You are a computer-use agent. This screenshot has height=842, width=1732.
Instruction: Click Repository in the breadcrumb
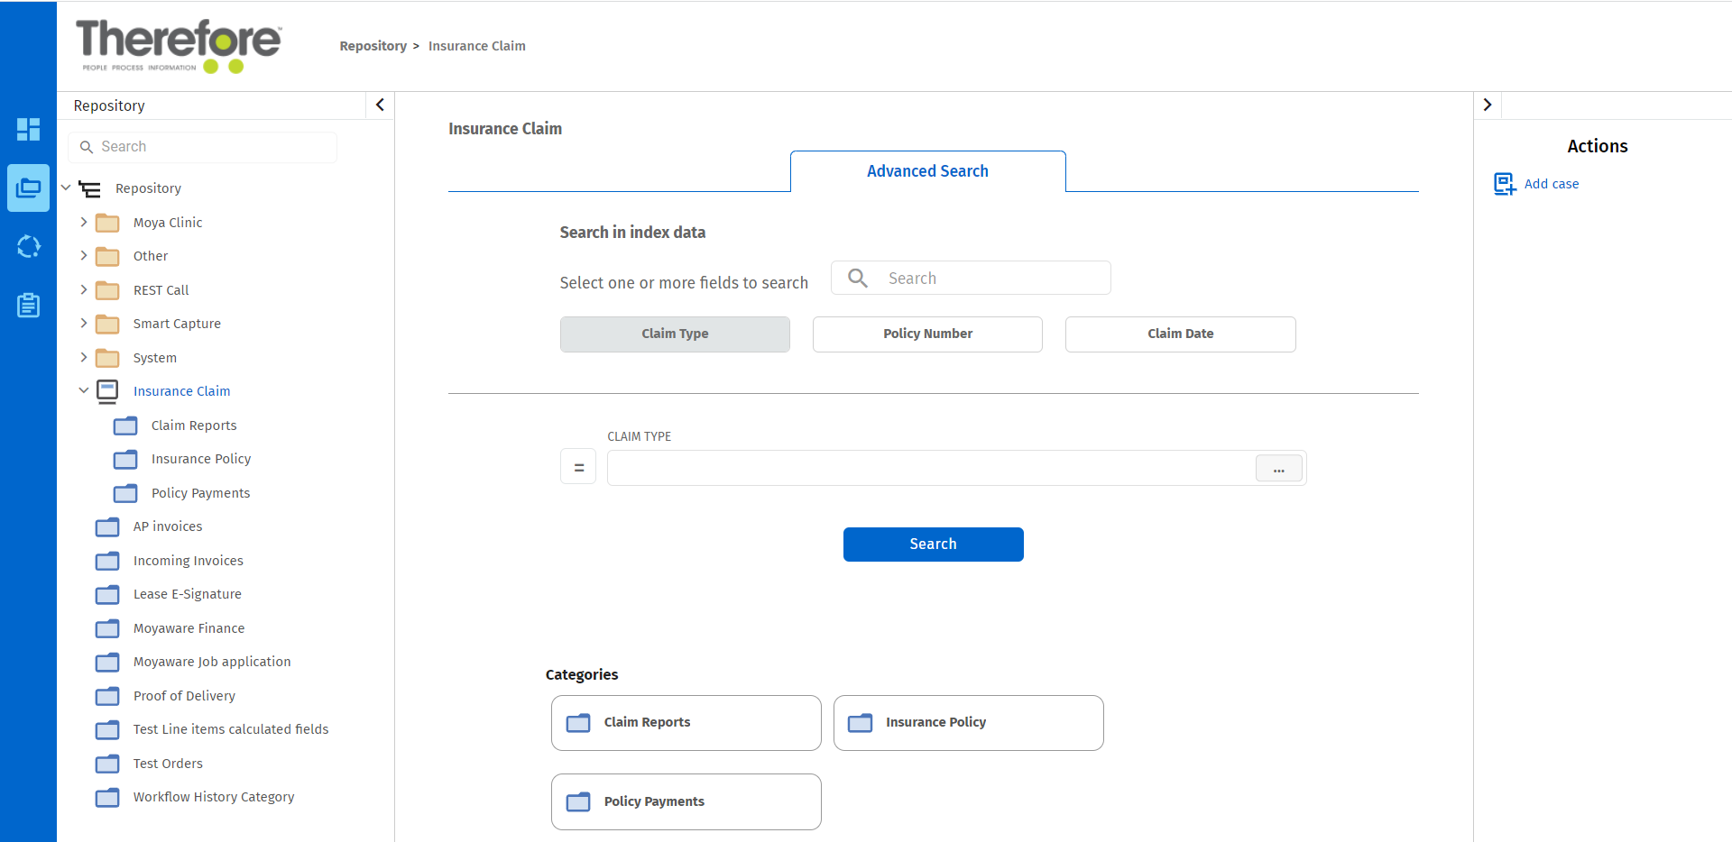[x=373, y=46]
